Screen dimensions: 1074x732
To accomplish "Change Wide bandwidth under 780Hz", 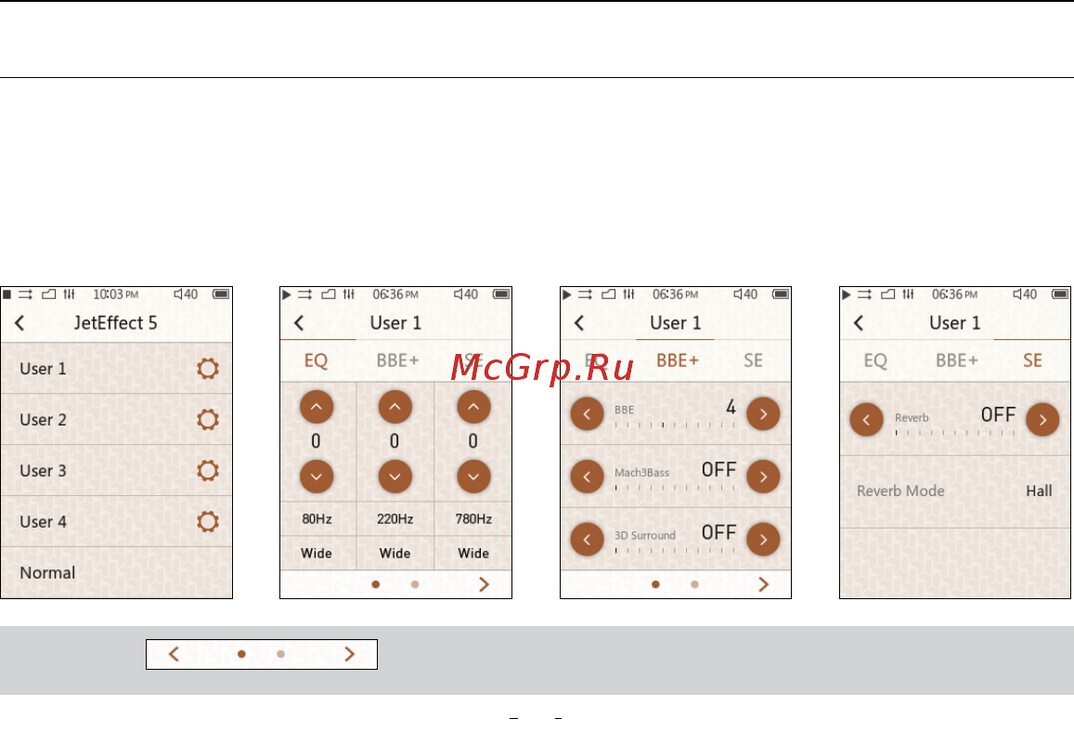I will (x=473, y=553).
